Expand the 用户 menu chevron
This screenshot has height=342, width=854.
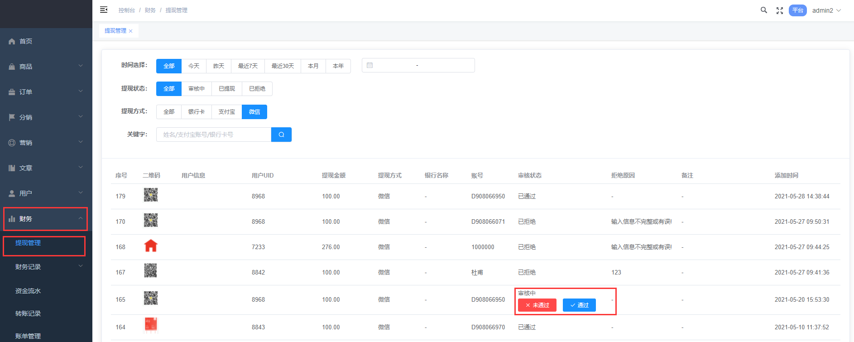(81, 193)
